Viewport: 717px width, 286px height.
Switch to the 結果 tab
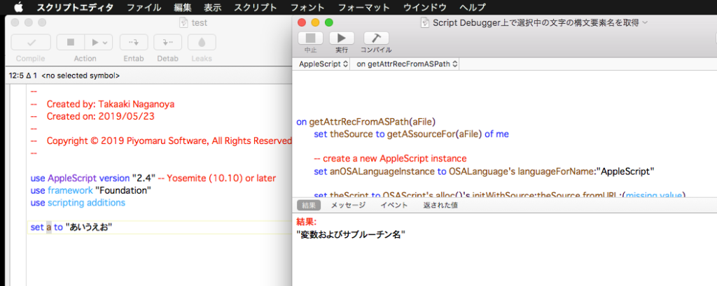click(x=309, y=205)
